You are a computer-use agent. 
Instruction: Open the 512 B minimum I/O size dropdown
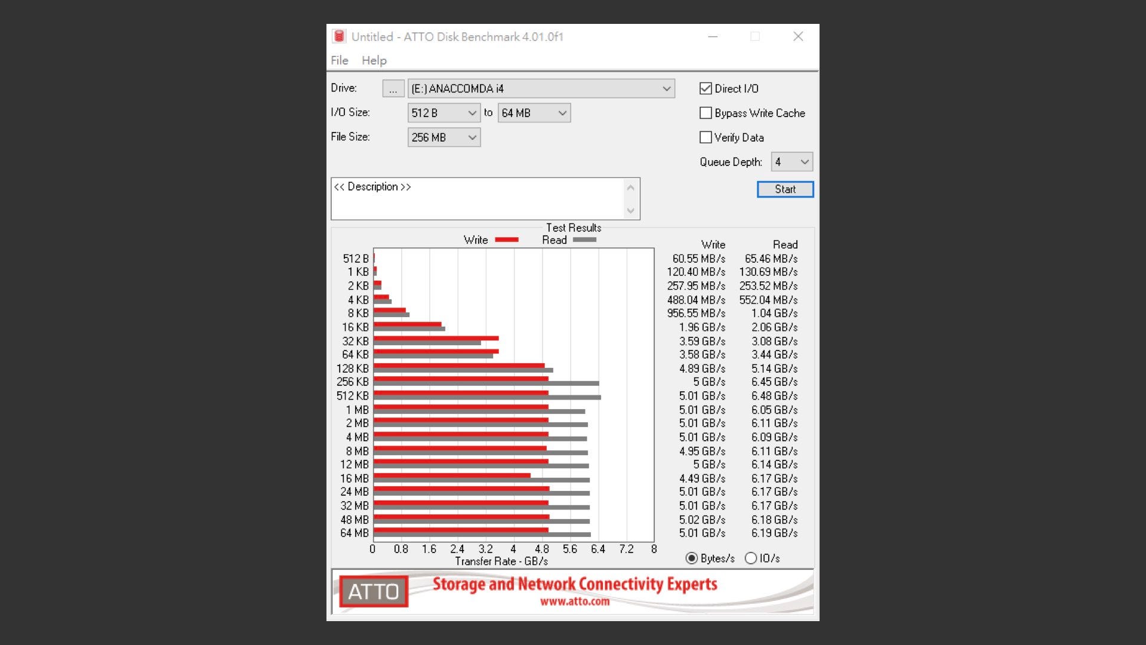pos(444,113)
